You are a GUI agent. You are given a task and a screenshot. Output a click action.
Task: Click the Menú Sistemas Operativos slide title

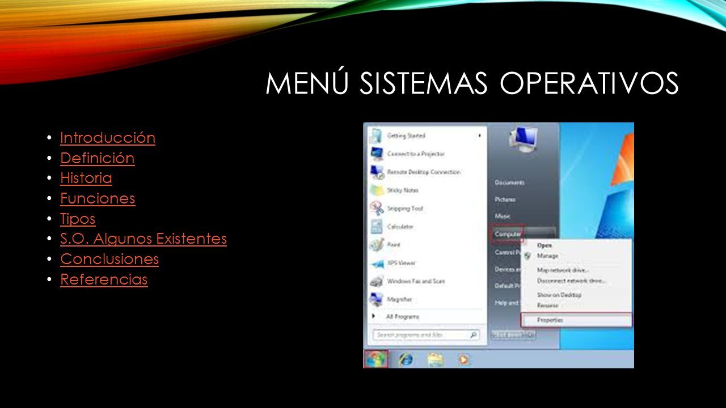click(x=472, y=84)
